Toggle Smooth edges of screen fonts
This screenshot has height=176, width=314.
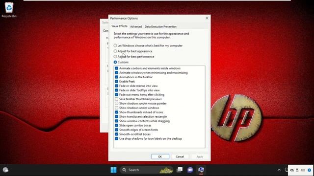coord(117,130)
